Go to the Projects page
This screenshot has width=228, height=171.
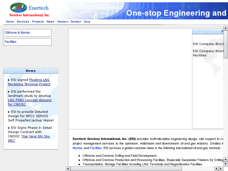(x=38, y=22)
